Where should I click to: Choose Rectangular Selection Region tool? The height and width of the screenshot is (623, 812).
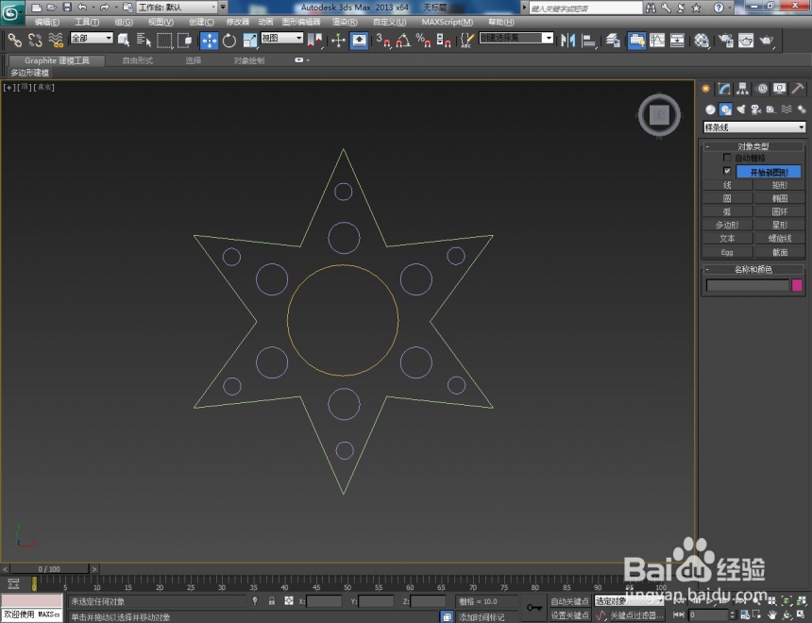point(164,40)
